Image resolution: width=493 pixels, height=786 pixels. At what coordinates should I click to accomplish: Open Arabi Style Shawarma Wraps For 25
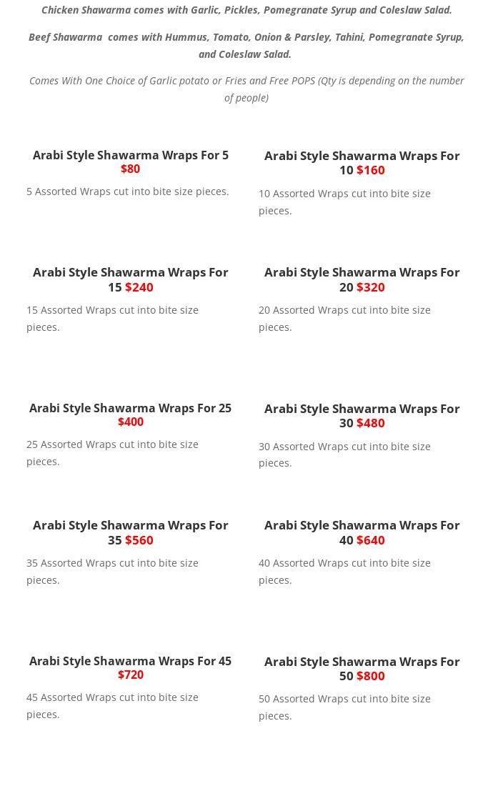tap(130, 408)
